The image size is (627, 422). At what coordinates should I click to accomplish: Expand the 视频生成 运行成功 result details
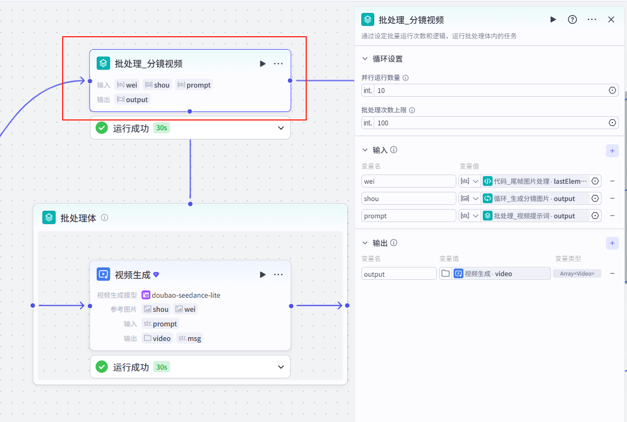click(x=280, y=367)
